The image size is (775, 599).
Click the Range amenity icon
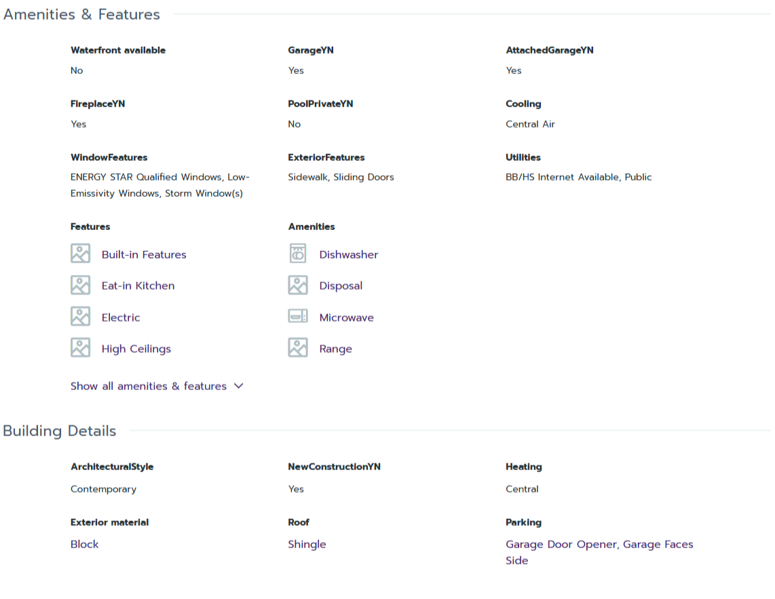298,348
